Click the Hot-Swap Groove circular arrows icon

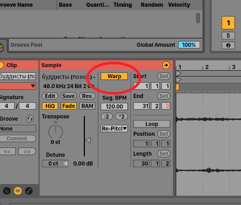coord(30,118)
